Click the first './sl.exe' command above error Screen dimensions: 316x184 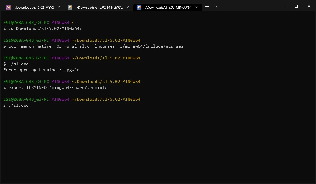coord(16,64)
